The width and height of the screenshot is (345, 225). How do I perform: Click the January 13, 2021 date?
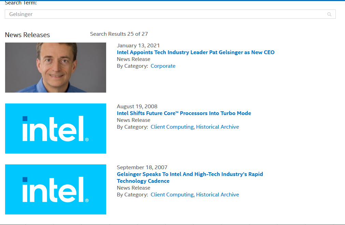138,46
